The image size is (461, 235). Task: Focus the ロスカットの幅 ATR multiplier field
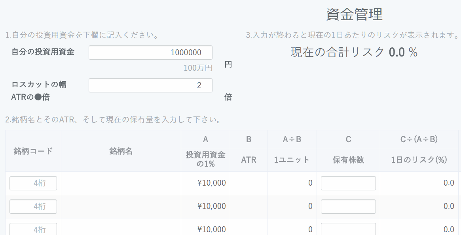click(150, 85)
